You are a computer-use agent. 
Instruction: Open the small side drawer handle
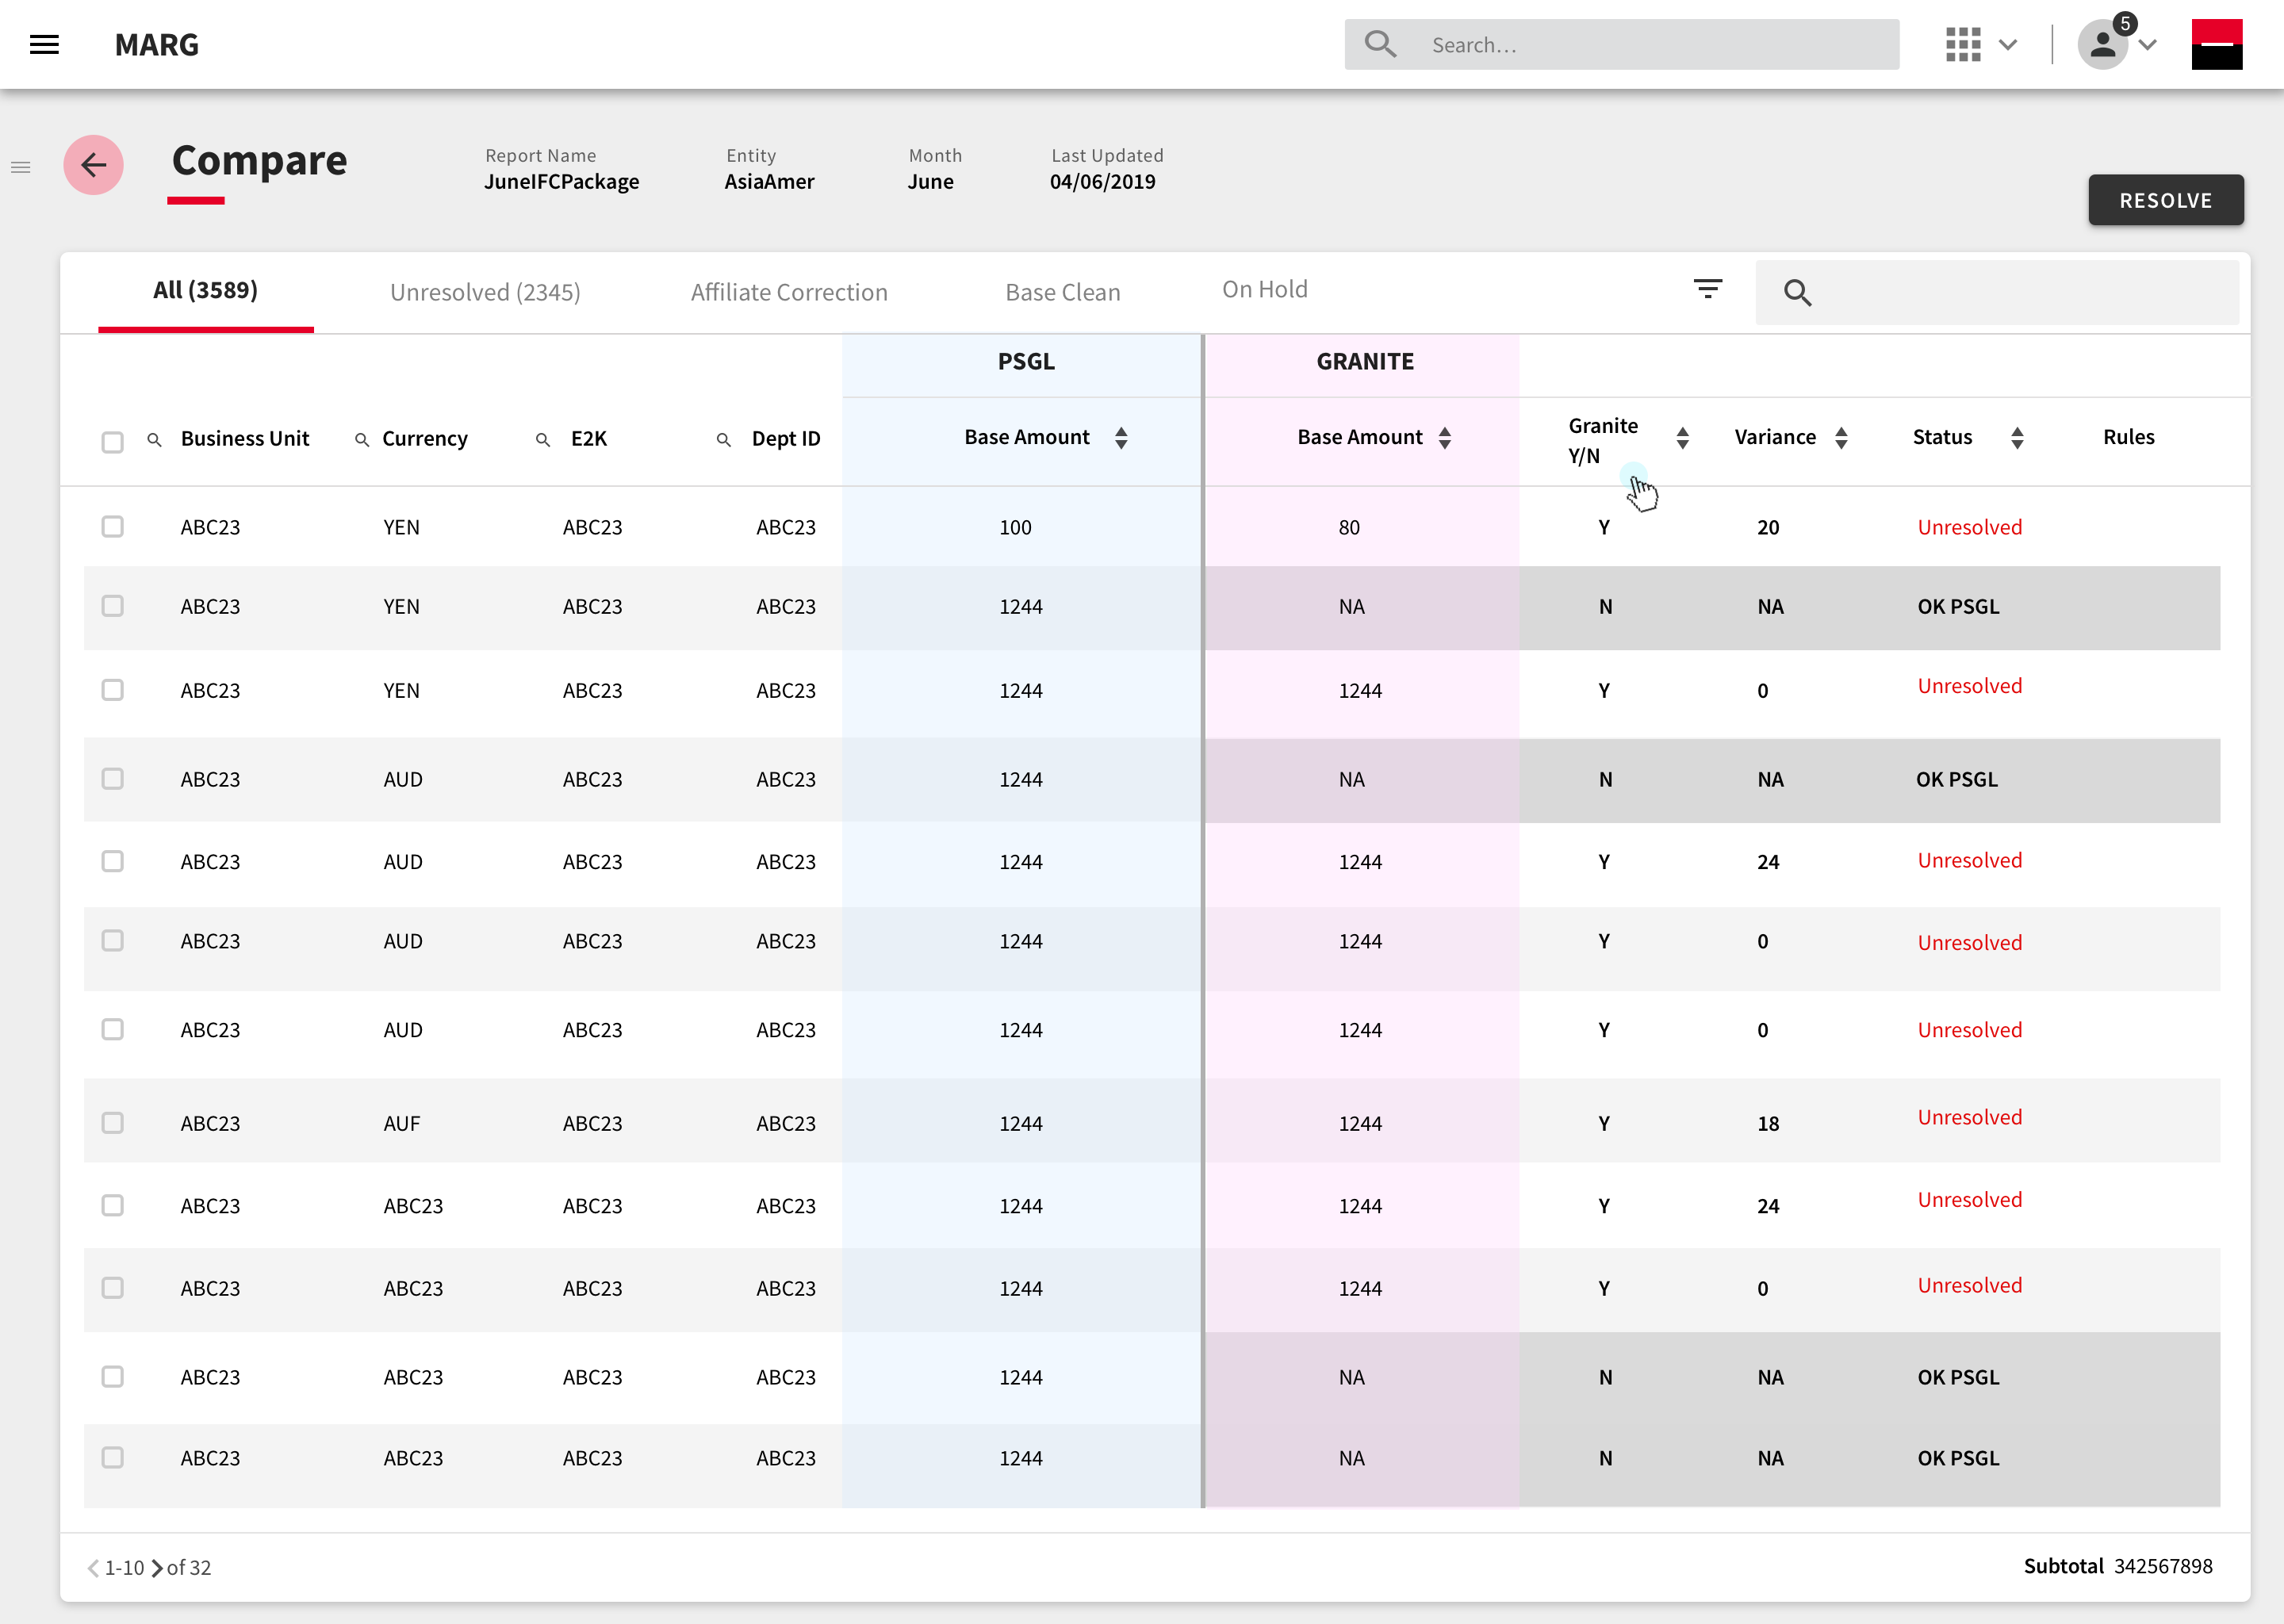[x=21, y=167]
